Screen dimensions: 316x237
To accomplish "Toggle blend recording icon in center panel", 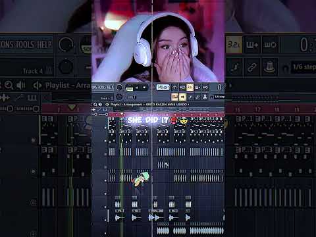I will tap(197, 88).
